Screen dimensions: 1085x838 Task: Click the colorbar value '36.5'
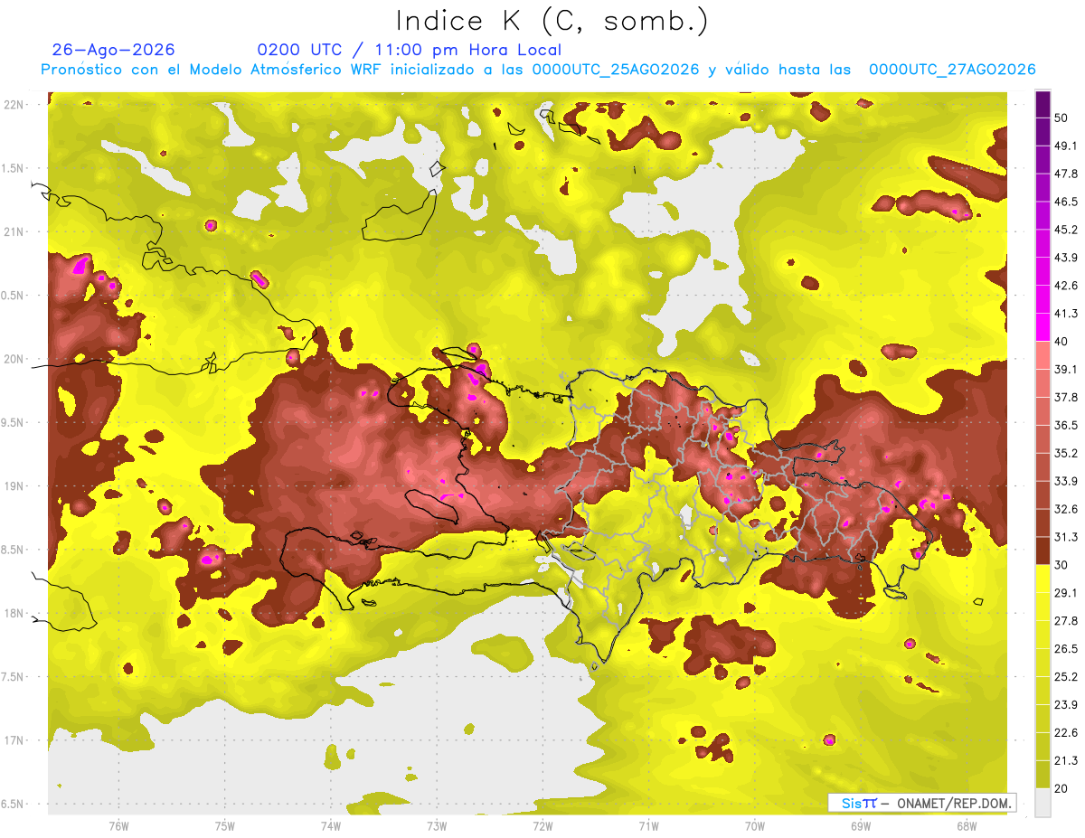coord(1066,425)
